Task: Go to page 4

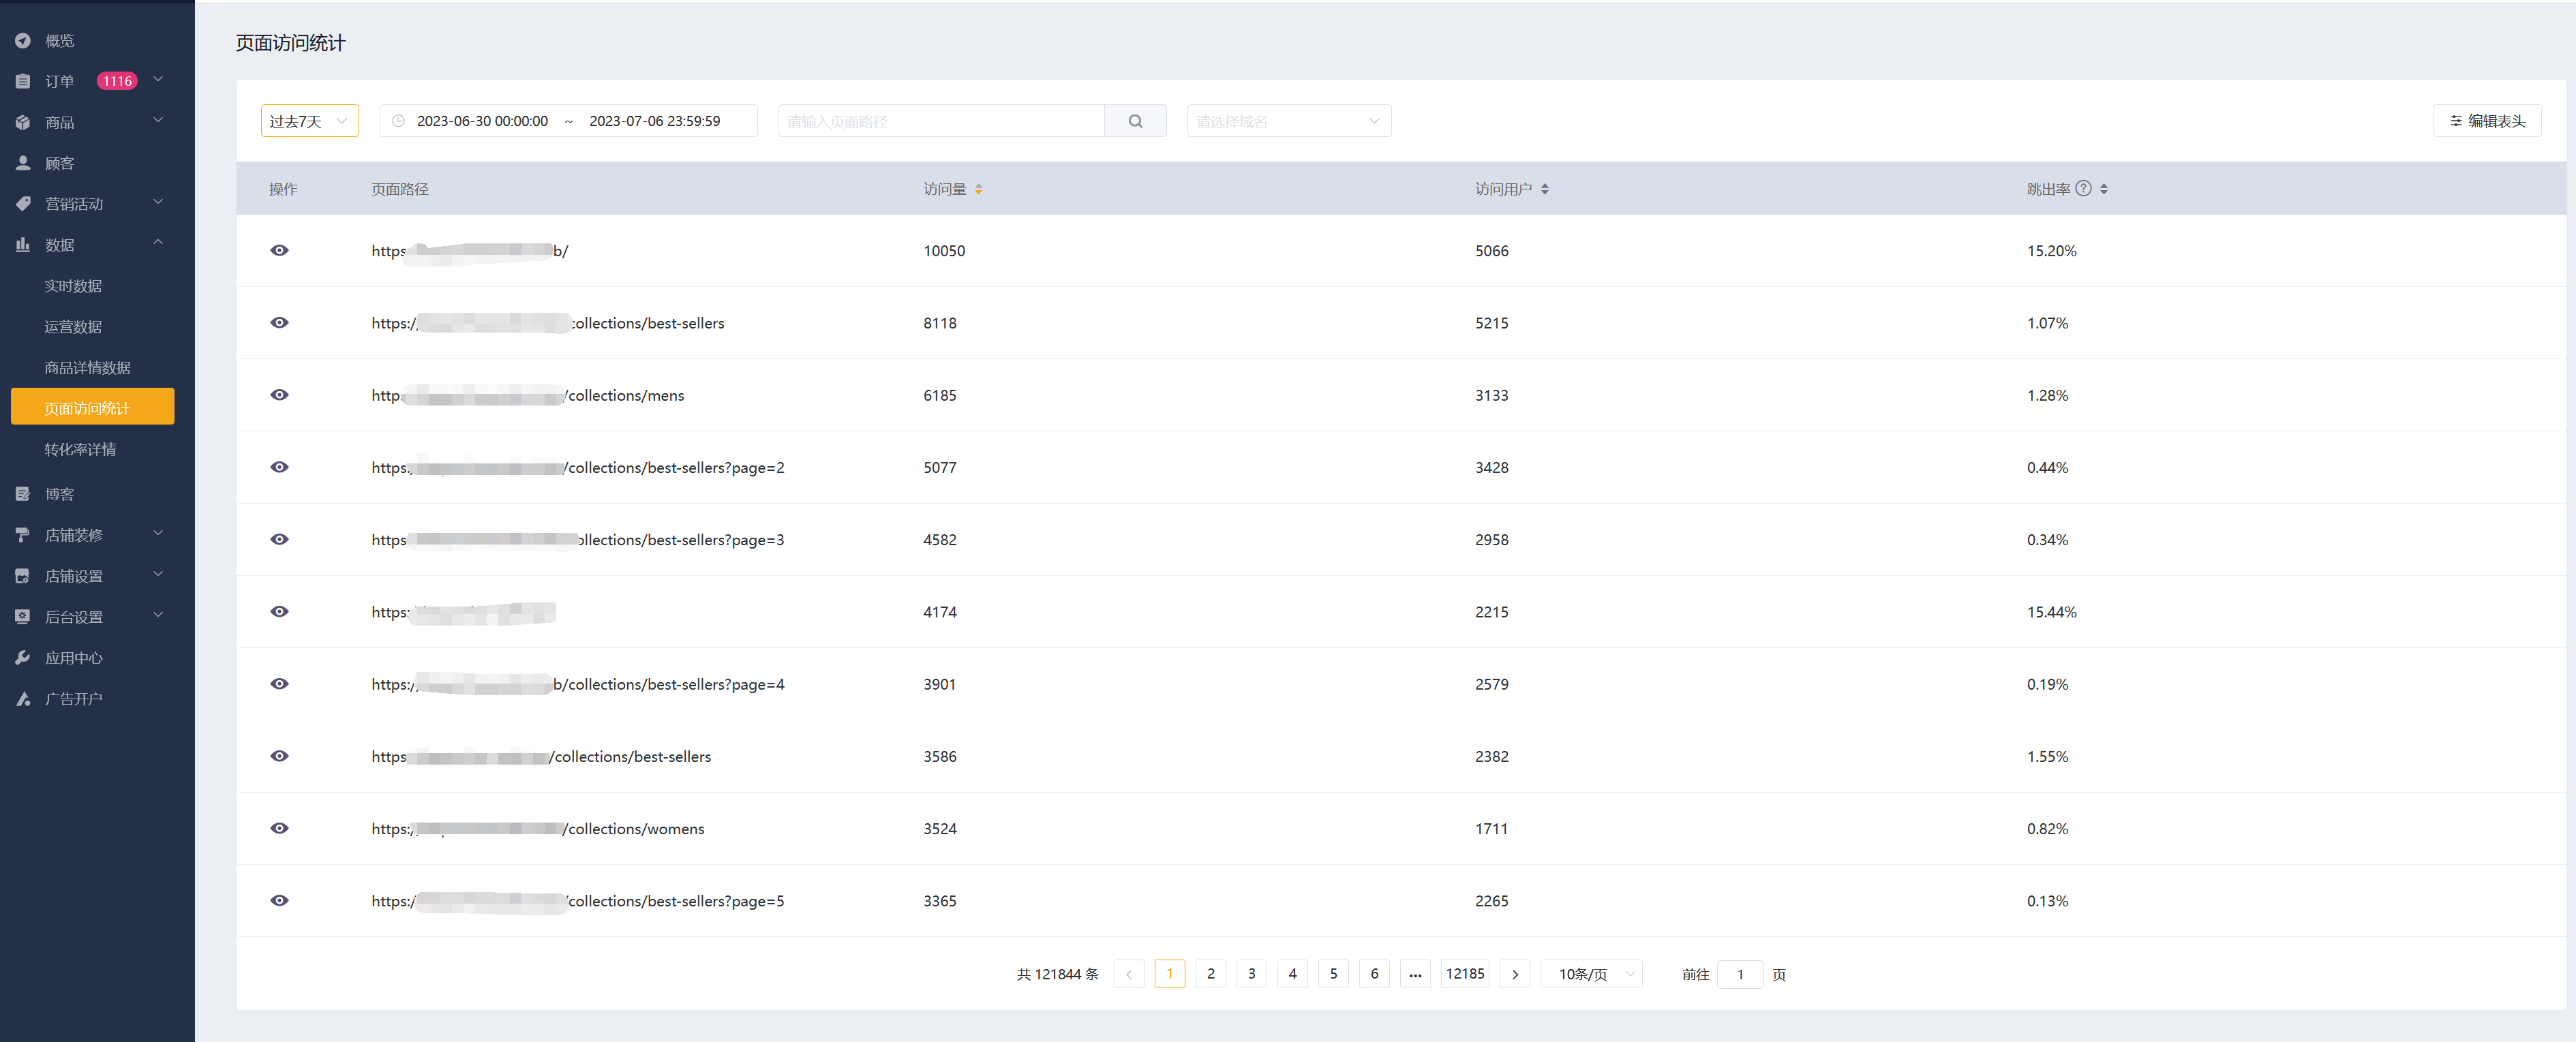Action: tap(1293, 974)
